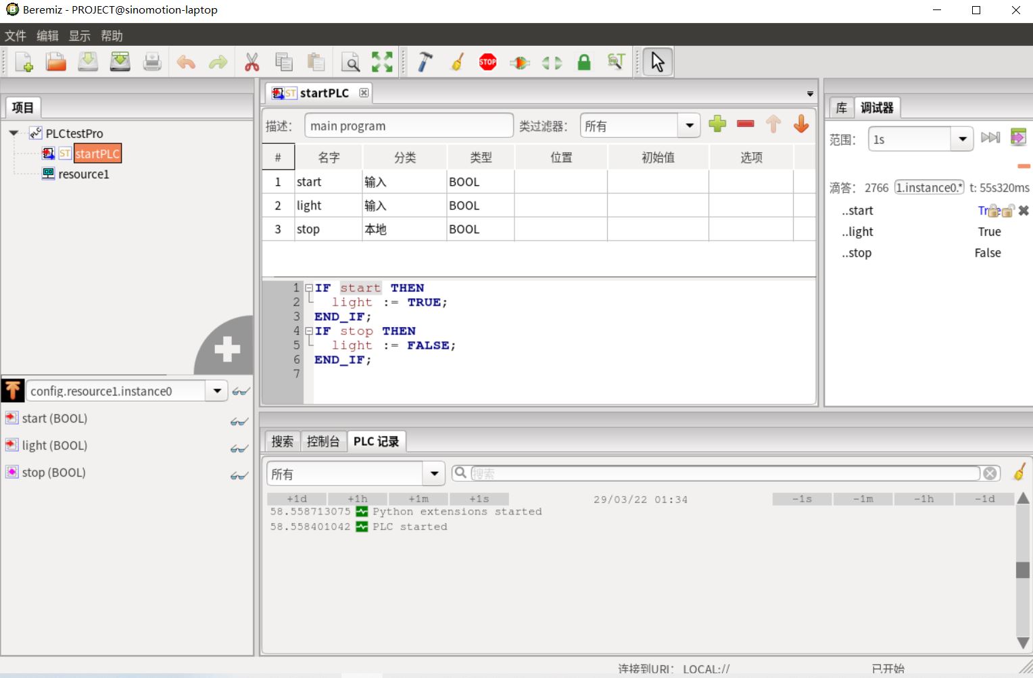This screenshot has height=678, width=1033.
Task: Add a new variable with the green plus icon
Action: pyautogui.click(x=717, y=124)
